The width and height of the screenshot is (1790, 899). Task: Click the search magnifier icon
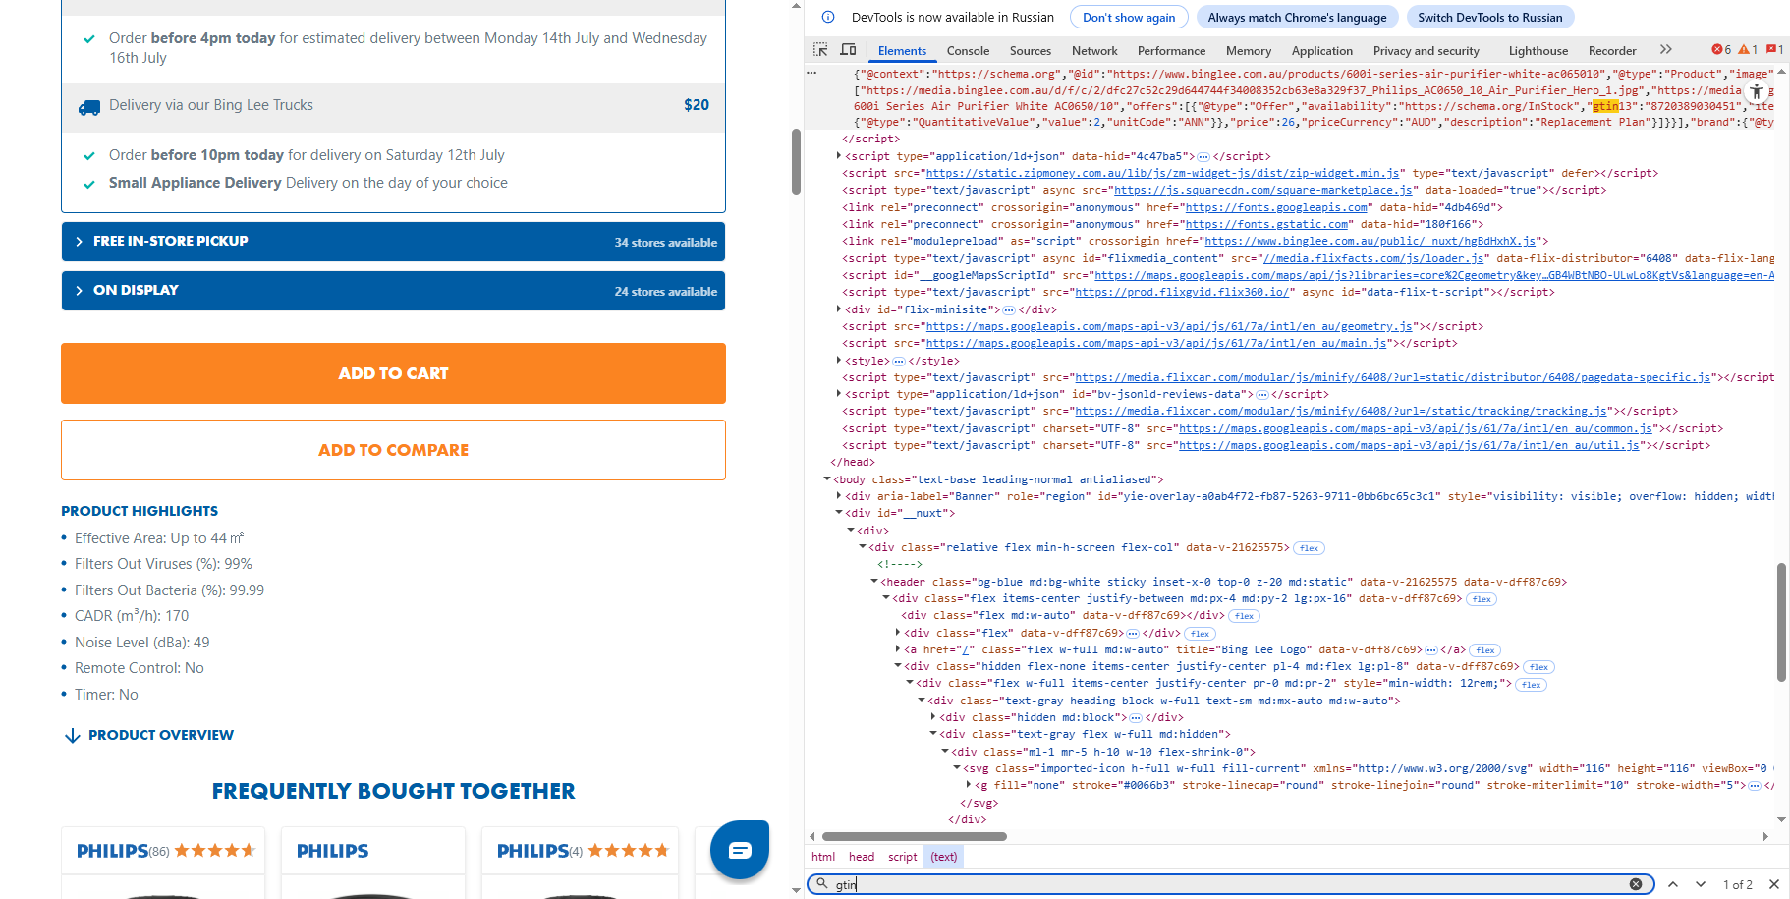click(x=822, y=884)
